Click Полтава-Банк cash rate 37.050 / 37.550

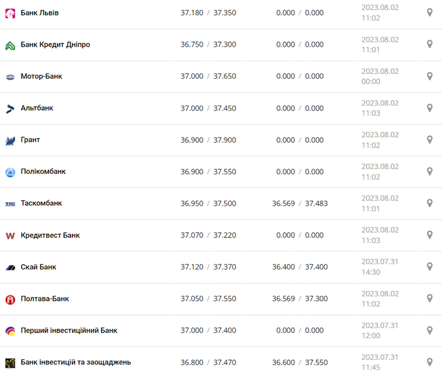click(208, 299)
